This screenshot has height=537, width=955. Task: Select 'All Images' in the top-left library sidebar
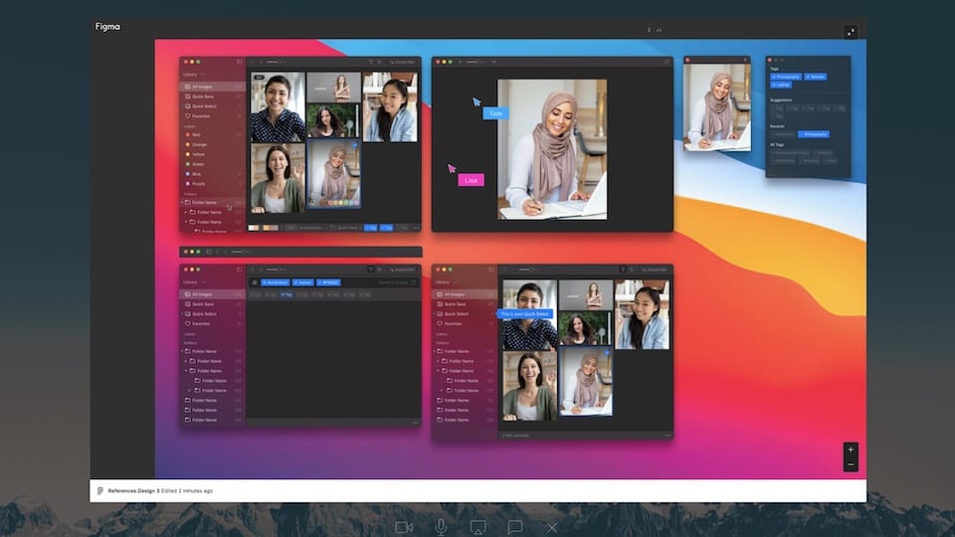[203, 87]
